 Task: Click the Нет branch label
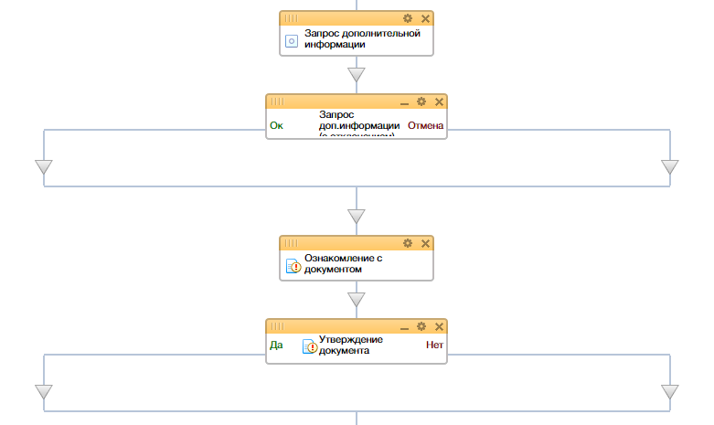coord(434,345)
